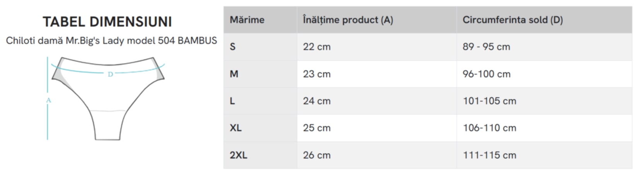Click the TABEL DIMENSIUNI heading
Screen dimensions: 639x175
(x=107, y=22)
